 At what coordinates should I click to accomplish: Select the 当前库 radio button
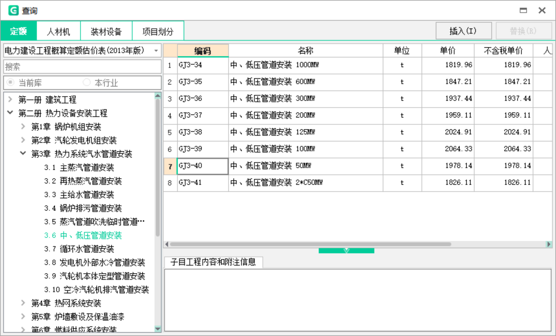pyautogui.click(x=10, y=82)
